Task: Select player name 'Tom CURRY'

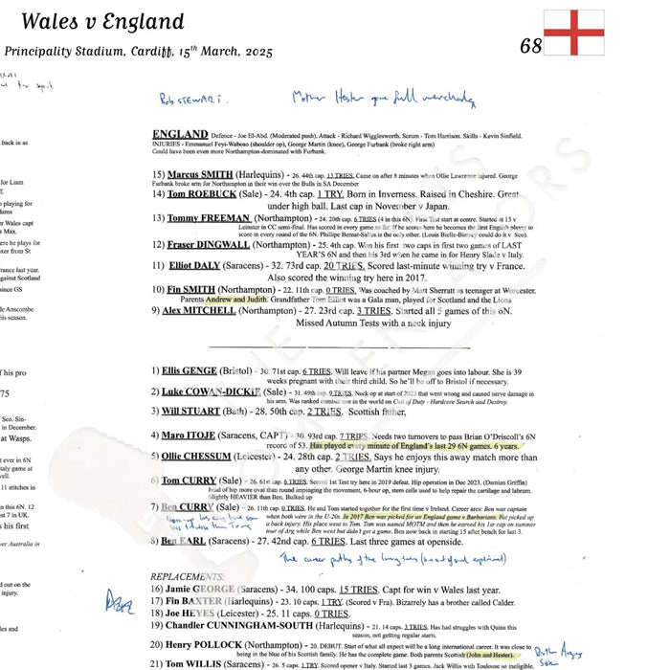Action: point(189,480)
